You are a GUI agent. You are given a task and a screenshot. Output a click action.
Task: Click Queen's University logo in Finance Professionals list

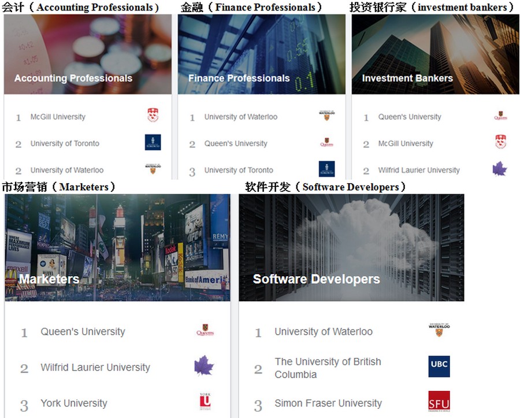(326, 142)
